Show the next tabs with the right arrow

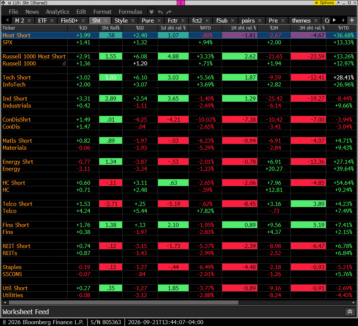coord(334,20)
